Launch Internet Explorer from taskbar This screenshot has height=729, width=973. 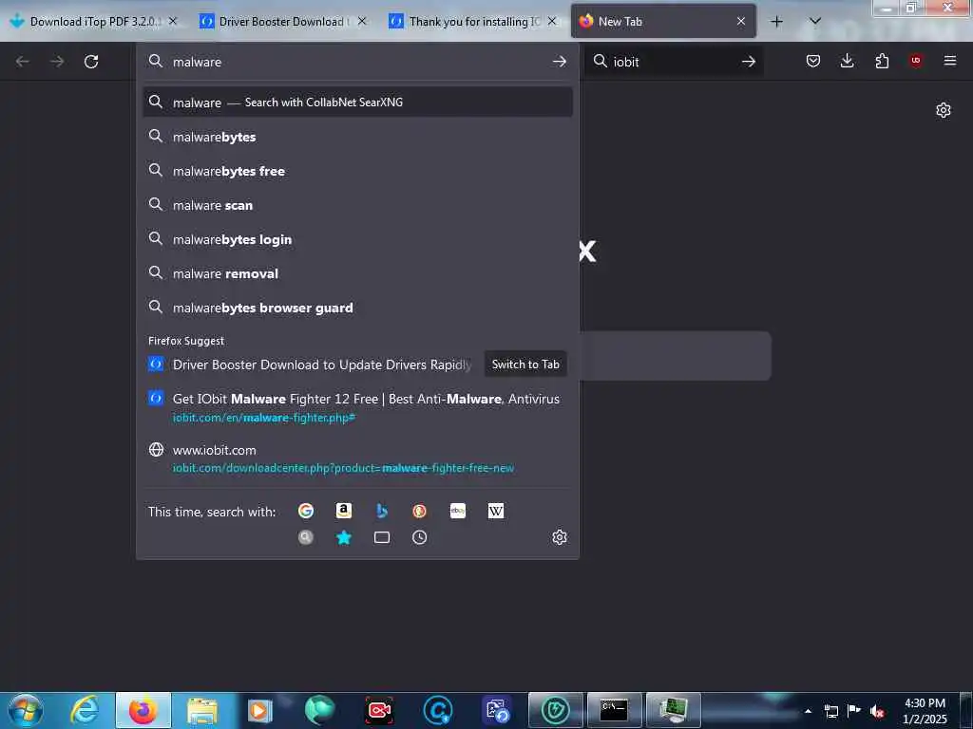click(85, 710)
